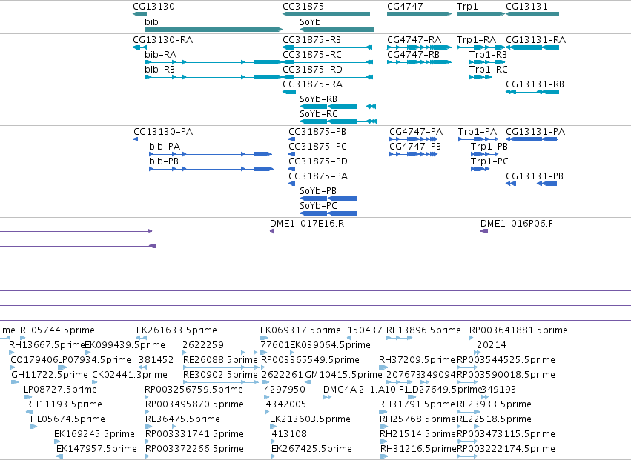Image resolution: width=631 pixels, height=460 pixels.
Task: Select the CG13131-RB transcript
Action: (532, 92)
